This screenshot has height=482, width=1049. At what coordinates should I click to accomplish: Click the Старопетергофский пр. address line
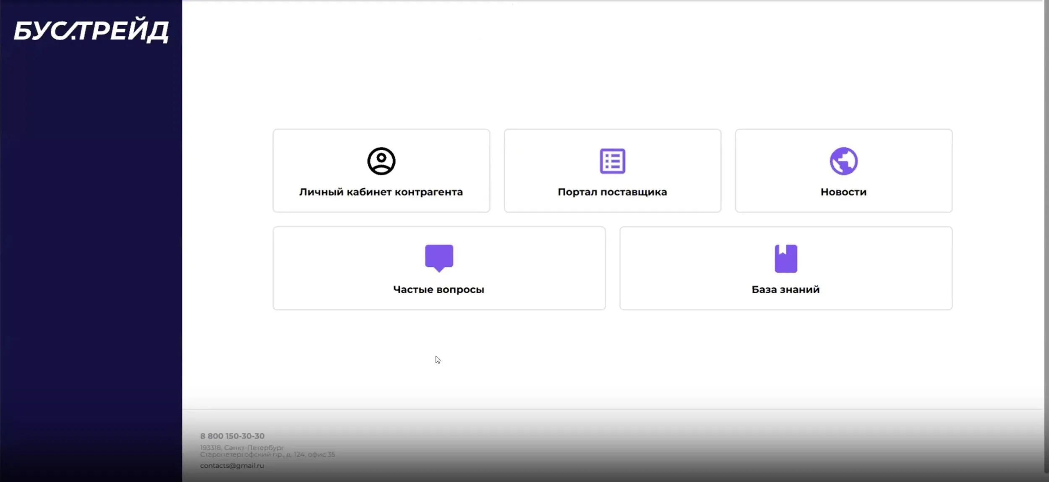tap(267, 454)
